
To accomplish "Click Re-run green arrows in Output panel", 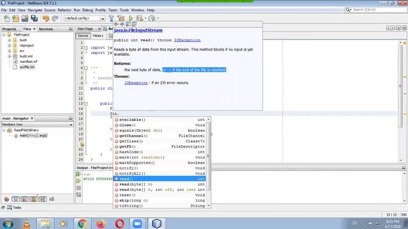I will click(78, 174).
